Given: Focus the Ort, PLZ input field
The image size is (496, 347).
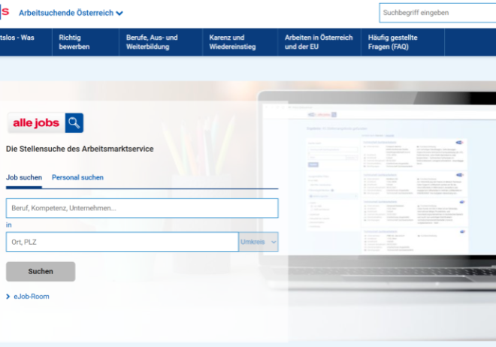Looking at the screenshot, I should (122, 242).
